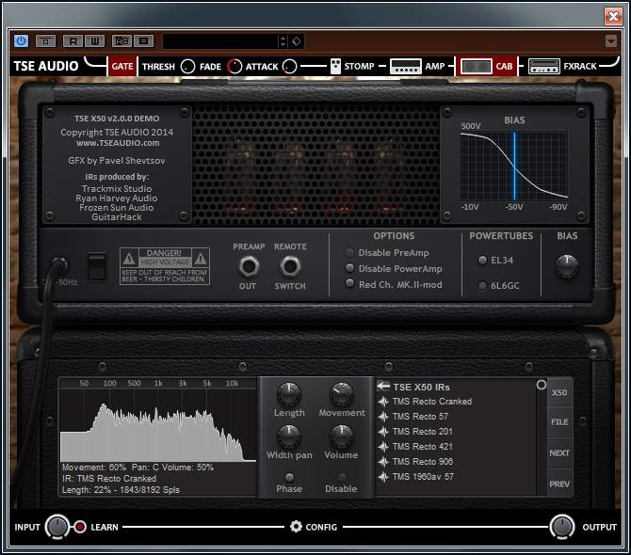The width and height of the screenshot is (631, 555).
Task: Open the STOMP pedal section
Action: pyautogui.click(x=354, y=67)
